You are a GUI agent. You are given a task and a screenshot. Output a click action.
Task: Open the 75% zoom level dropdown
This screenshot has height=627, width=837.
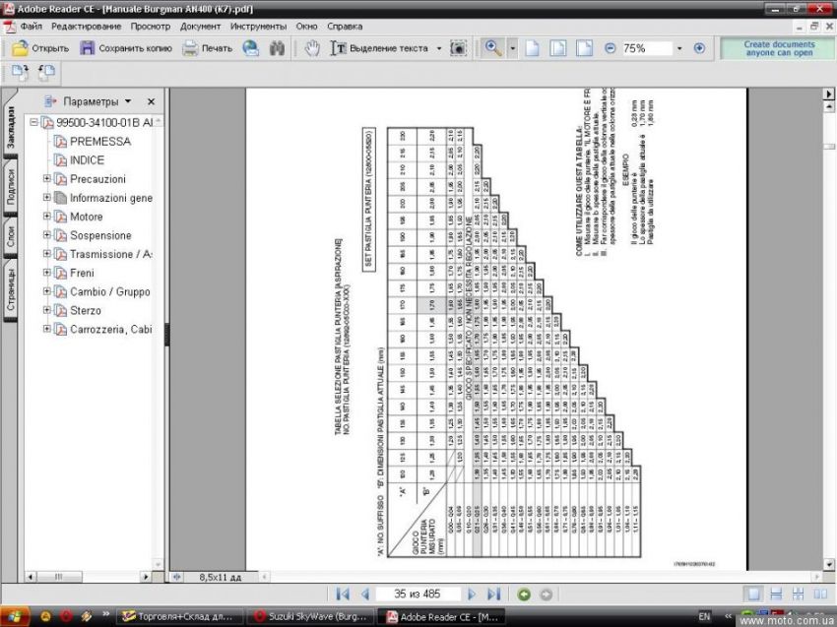[x=679, y=47]
